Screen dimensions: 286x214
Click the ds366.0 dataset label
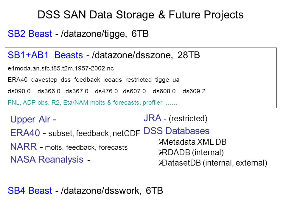click(49, 91)
